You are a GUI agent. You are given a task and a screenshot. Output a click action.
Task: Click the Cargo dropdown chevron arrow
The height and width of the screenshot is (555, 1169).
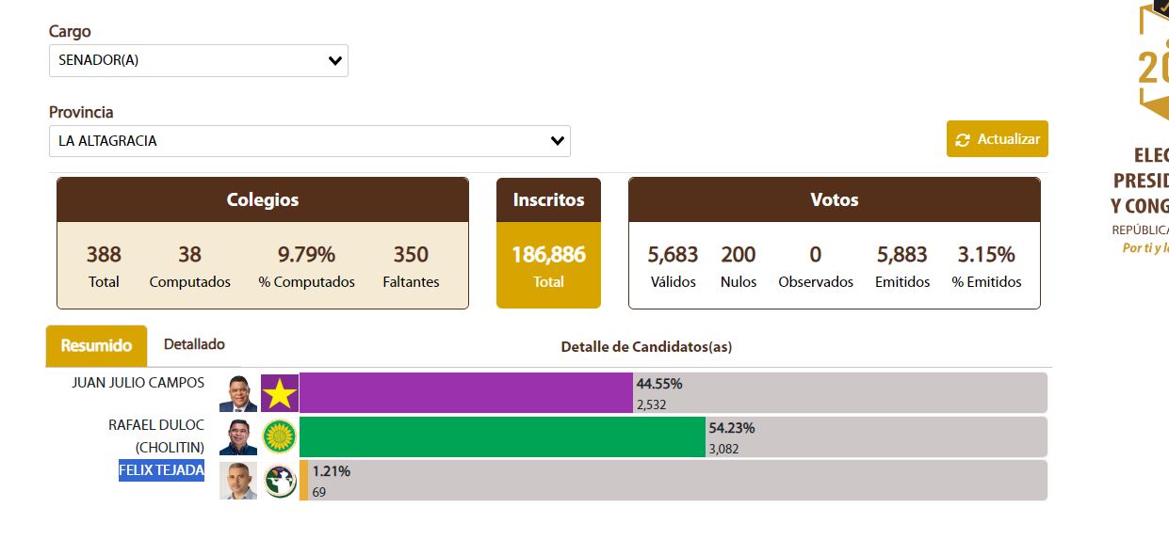click(x=335, y=61)
